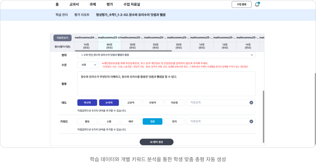Click the 수업 종료 button
Screen dimensions: 316x163
pos(241,4)
